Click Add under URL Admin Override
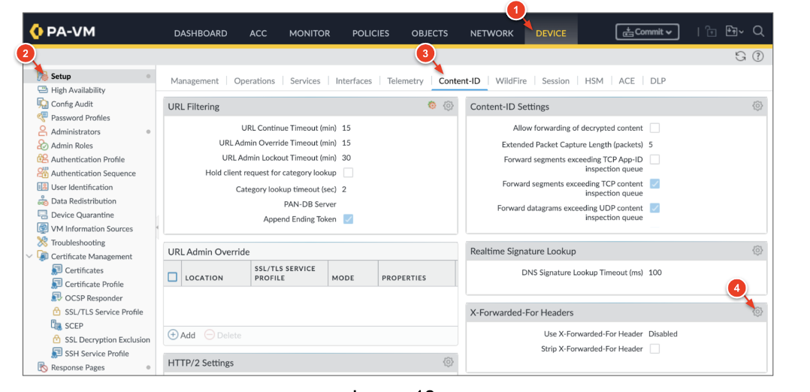The image size is (810, 392). (181, 335)
